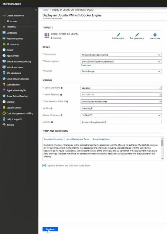167x234 pixels.
Task: Click the Help + support icon
Action: click(4, 119)
